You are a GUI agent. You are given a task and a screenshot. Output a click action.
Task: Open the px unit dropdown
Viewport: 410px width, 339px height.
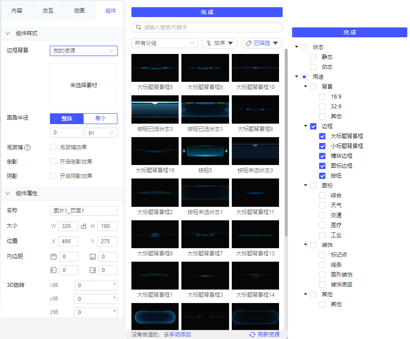(x=101, y=133)
